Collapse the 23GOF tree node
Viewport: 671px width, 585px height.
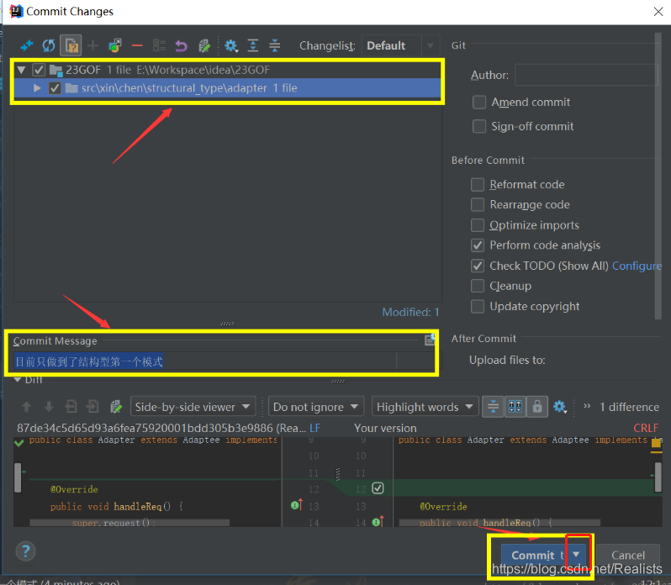point(21,70)
